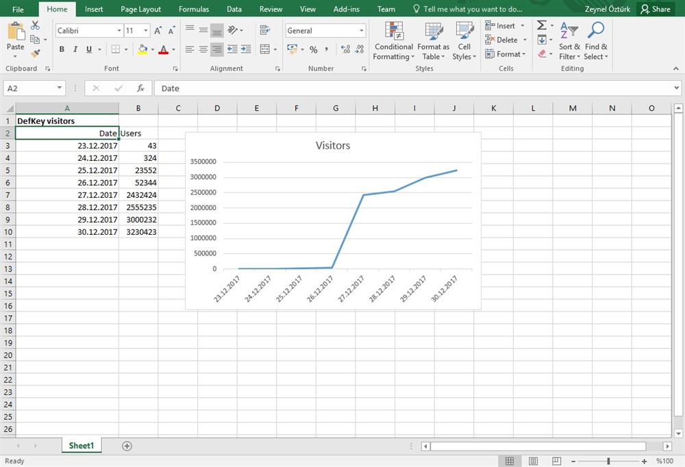
Task: Click the Clear eraser icon
Action: point(542,53)
